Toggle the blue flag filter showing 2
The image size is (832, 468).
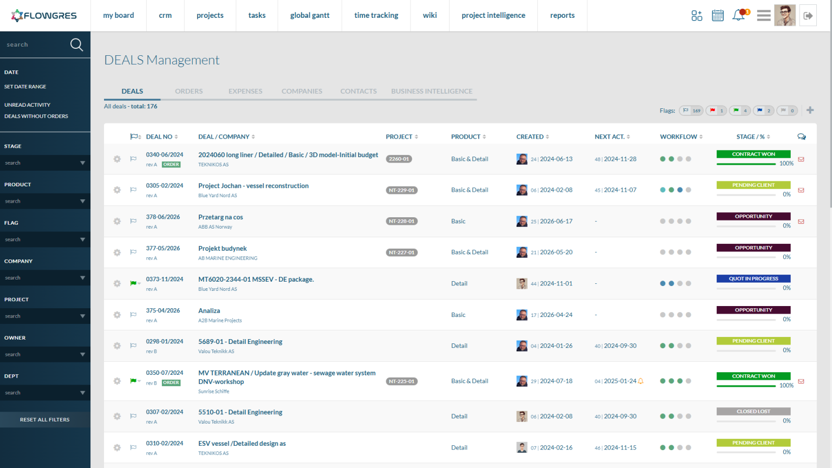(x=763, y=110)
